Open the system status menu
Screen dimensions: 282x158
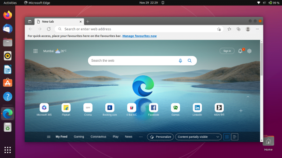click(268, 3)
